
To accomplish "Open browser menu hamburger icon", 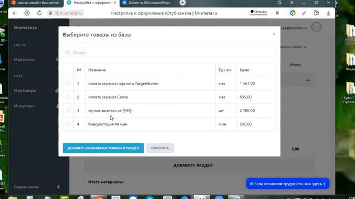I will click(x=292, y=2).
